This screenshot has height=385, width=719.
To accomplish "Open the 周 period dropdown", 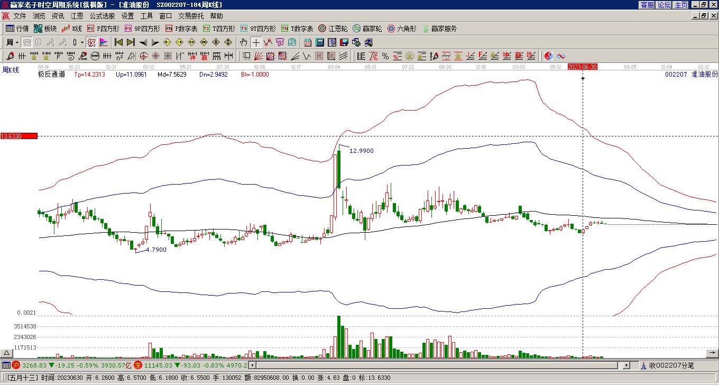I will [x=12, y=42].
